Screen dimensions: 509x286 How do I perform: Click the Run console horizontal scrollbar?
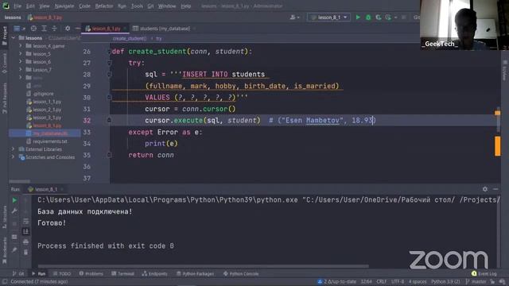204,266
